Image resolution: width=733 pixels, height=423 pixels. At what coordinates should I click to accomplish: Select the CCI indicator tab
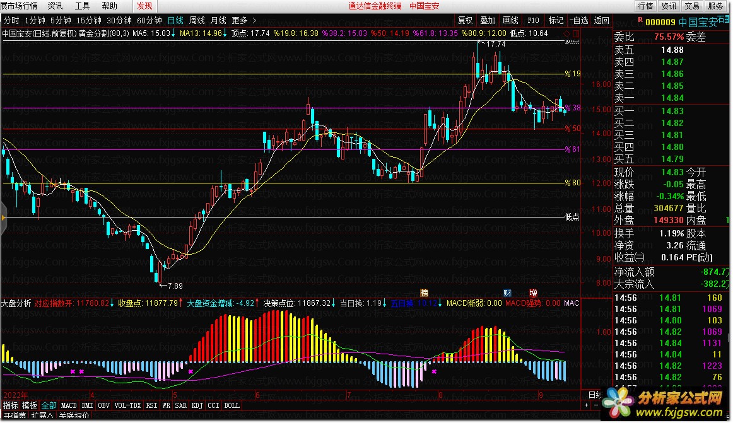click(x=213, y=405)
